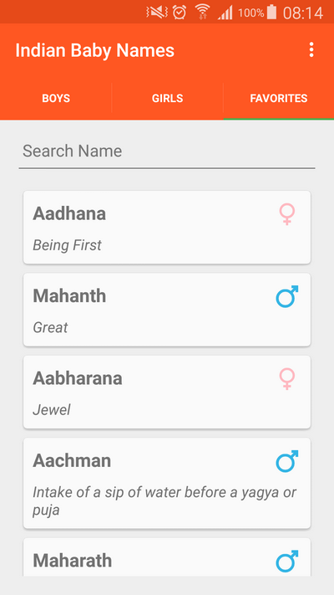This screenshot has height=595, width=334.
Task: Tap the alarm clock status icon
Action: tap(180, 13)
